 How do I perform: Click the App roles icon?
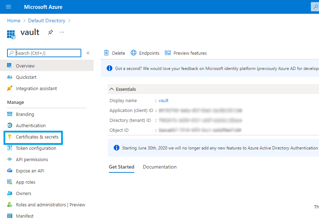10,182
